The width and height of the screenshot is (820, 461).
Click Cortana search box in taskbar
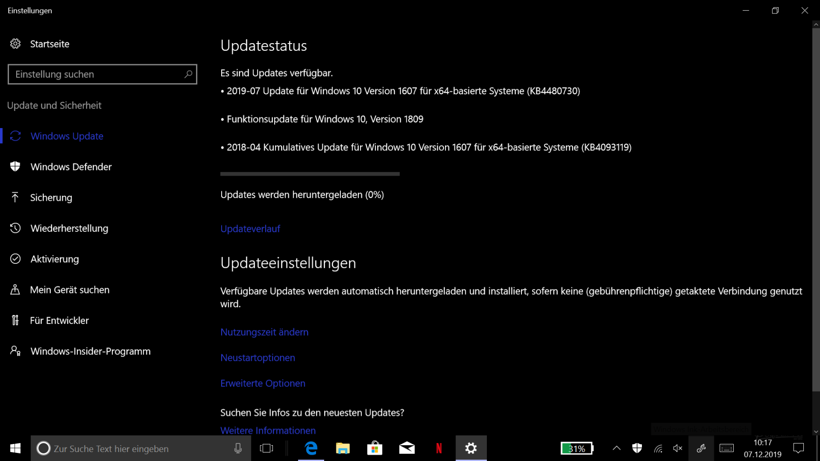coord(141,448)
